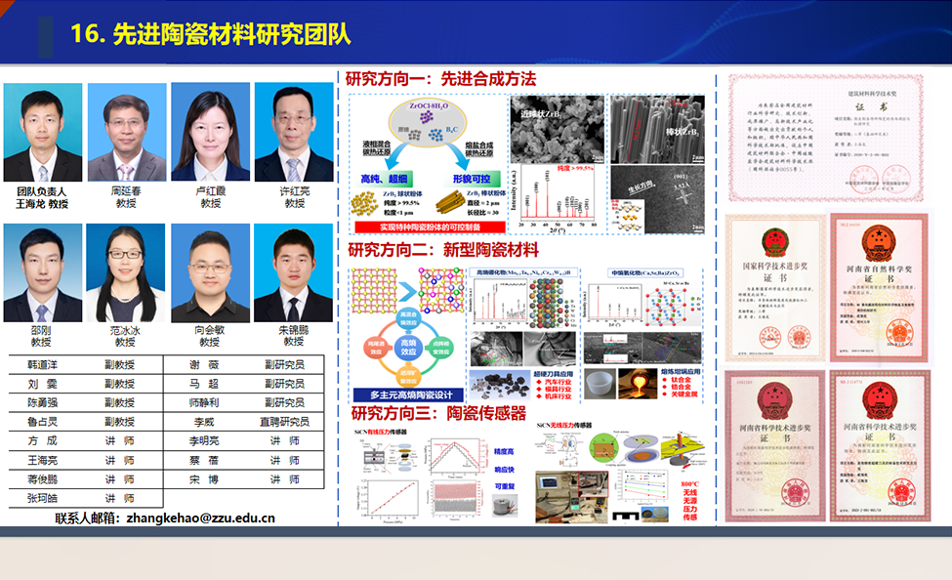This screenshot has width=952, height=580.
Task: Select the photo of Professor 许红亮
Action: (x=294, y=132)
